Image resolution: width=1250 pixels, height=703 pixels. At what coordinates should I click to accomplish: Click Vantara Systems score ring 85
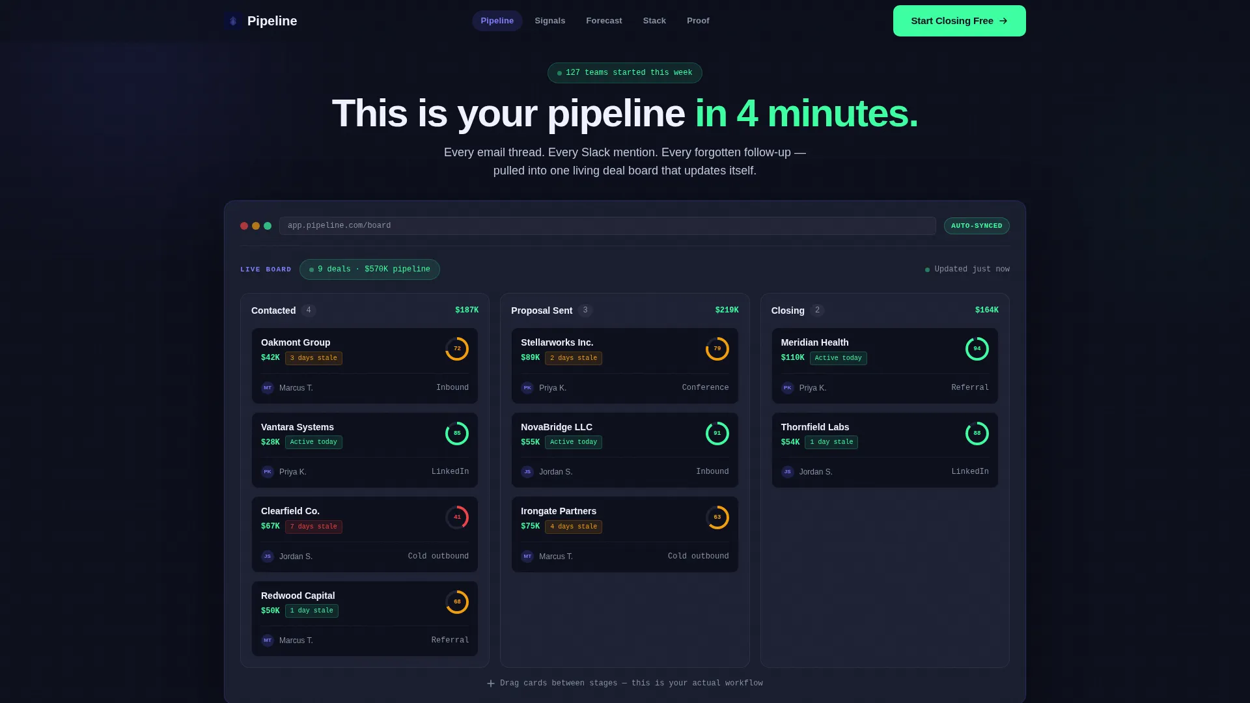point(457,434)
